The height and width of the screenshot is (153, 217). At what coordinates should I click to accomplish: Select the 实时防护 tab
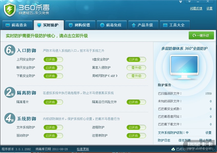click(49, 25)
